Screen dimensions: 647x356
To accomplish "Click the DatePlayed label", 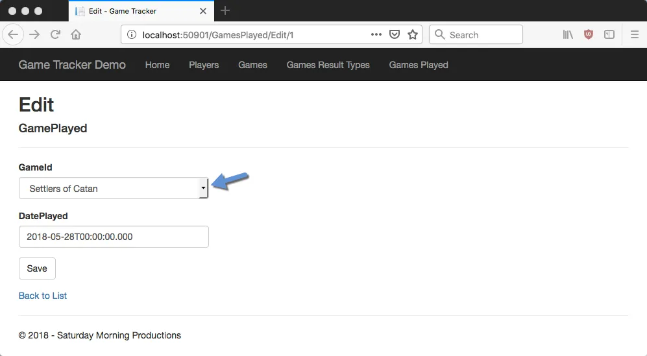I will pyautogui.click(x=43, y=216).
